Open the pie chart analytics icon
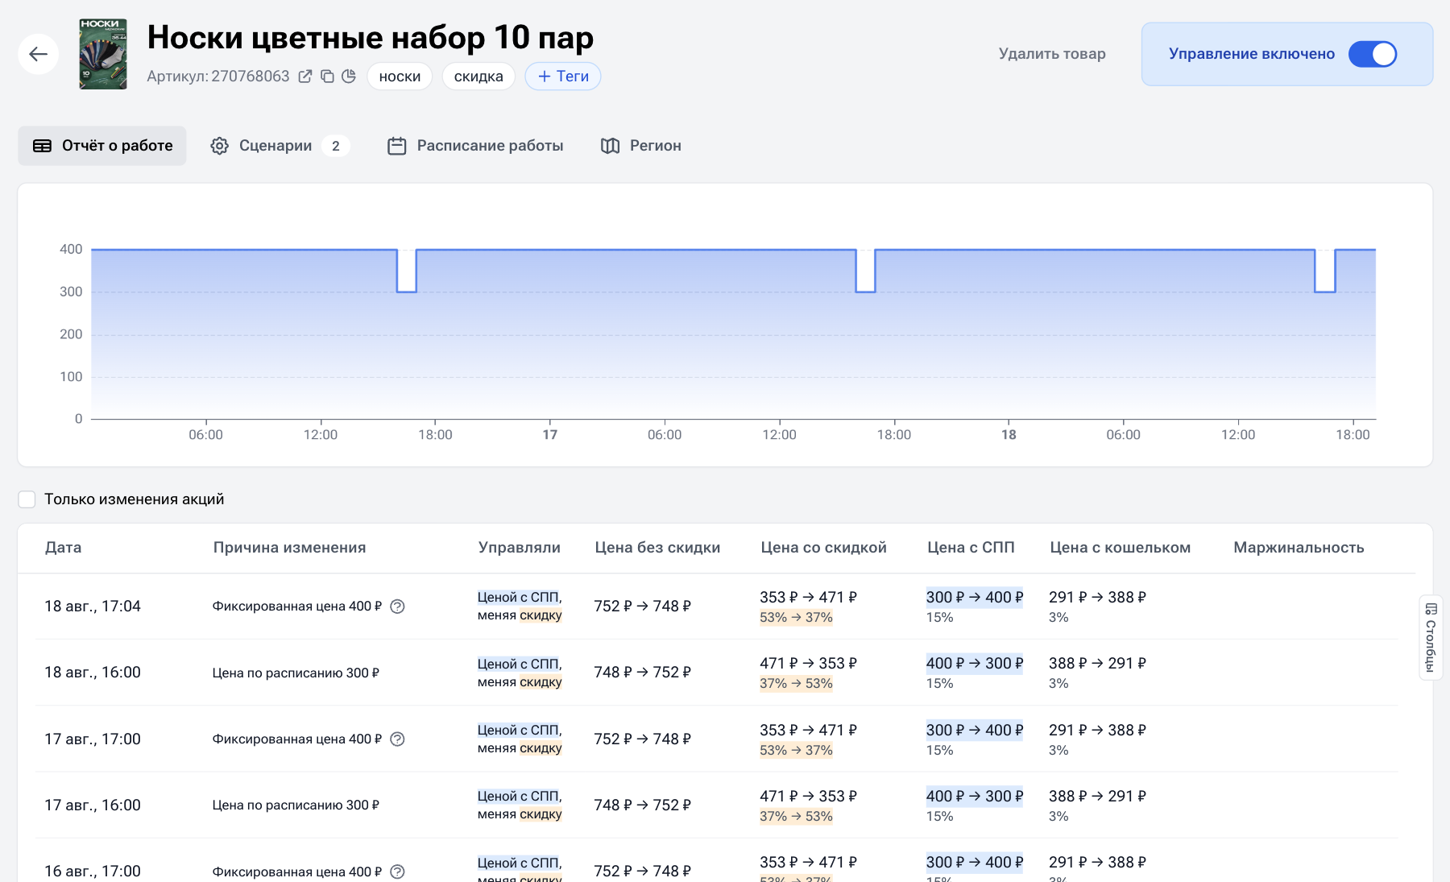The height and width of the screenshot is (882, 1450). pyautogui.click(x=349, y=77)
